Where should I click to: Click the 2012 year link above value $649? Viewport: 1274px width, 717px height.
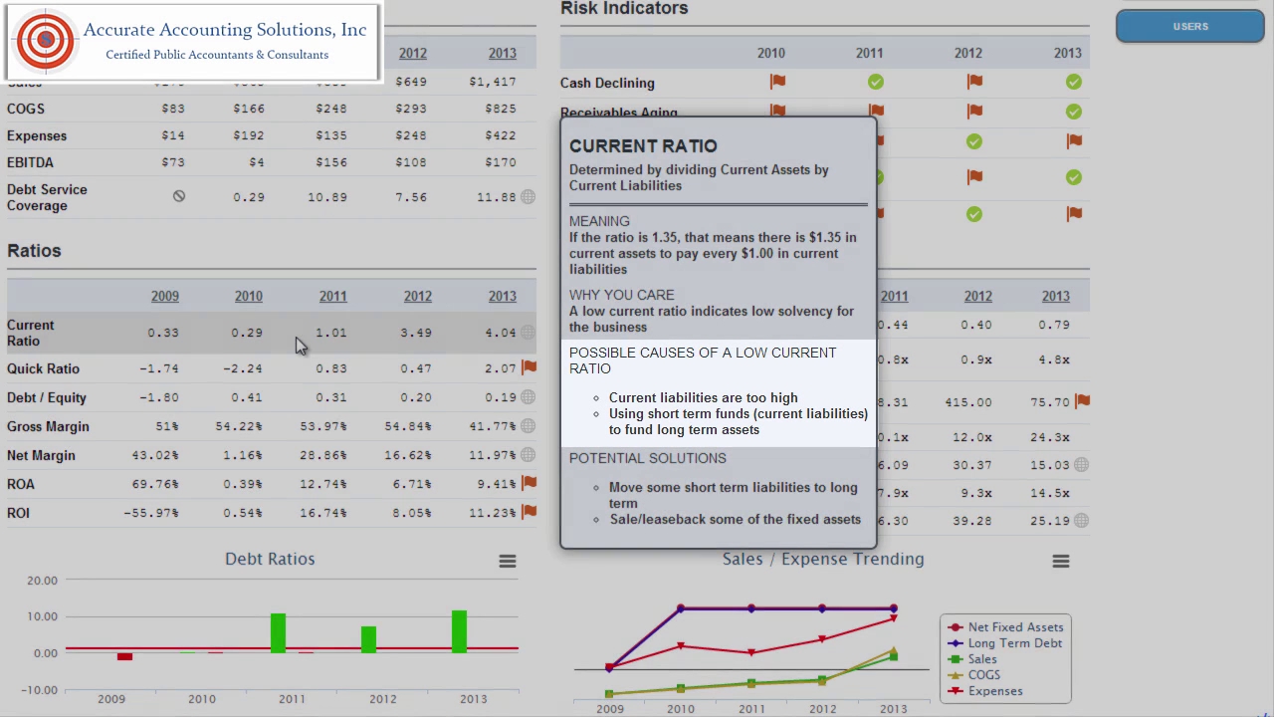tap(413, 53)
